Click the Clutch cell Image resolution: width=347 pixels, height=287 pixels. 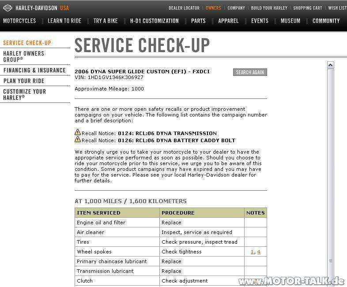[117, 281]
